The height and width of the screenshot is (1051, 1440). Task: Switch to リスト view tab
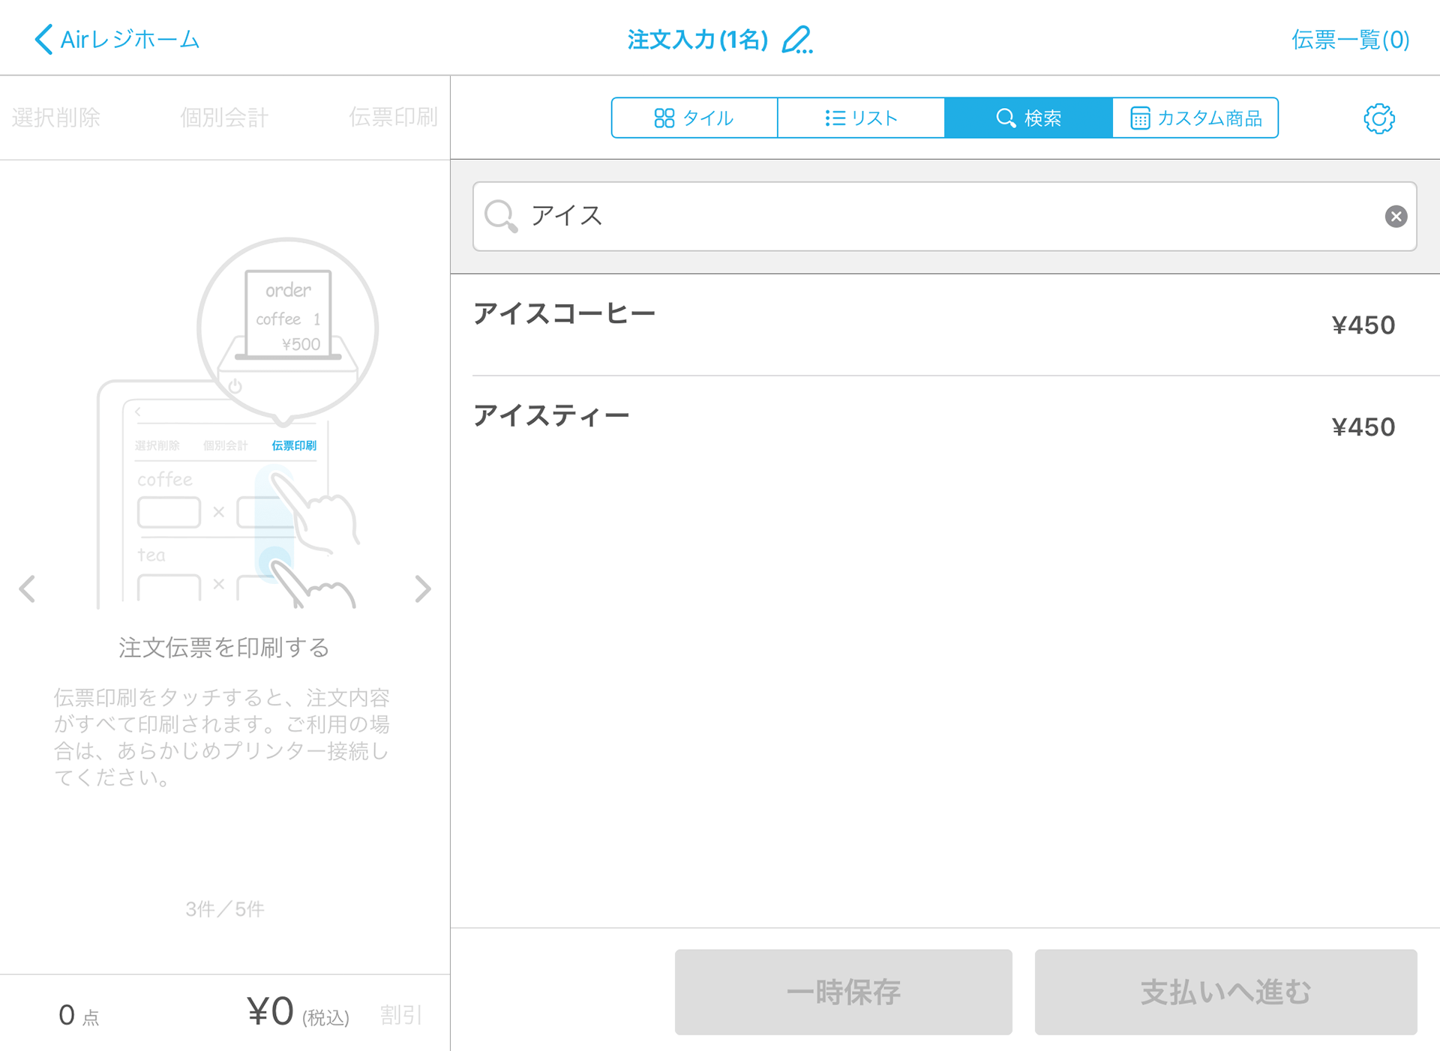861,118
